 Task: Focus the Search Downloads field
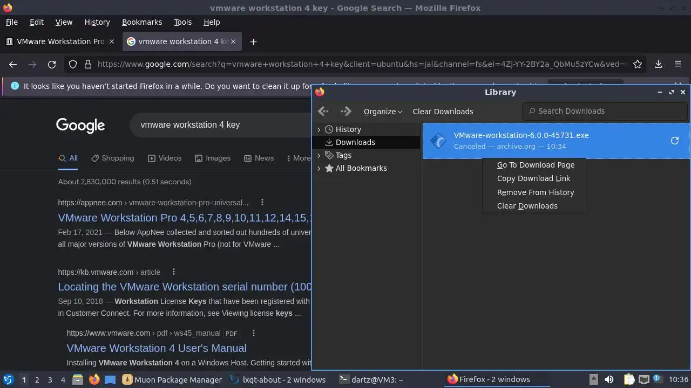pyautogui.click(x=605, y=111)
